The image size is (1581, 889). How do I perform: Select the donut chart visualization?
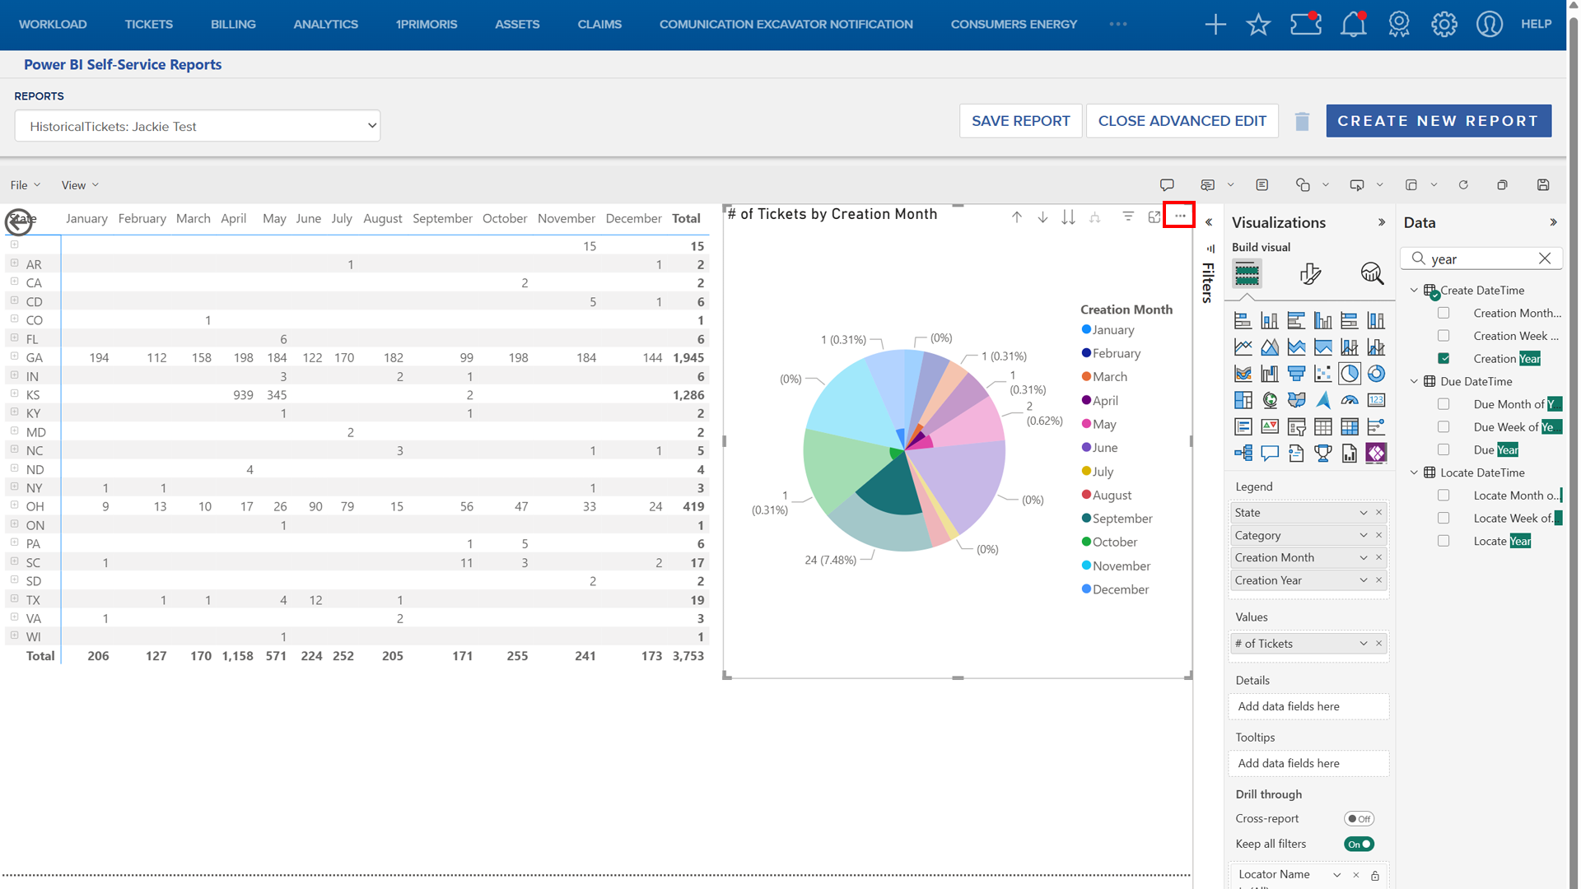(1376, 374)
